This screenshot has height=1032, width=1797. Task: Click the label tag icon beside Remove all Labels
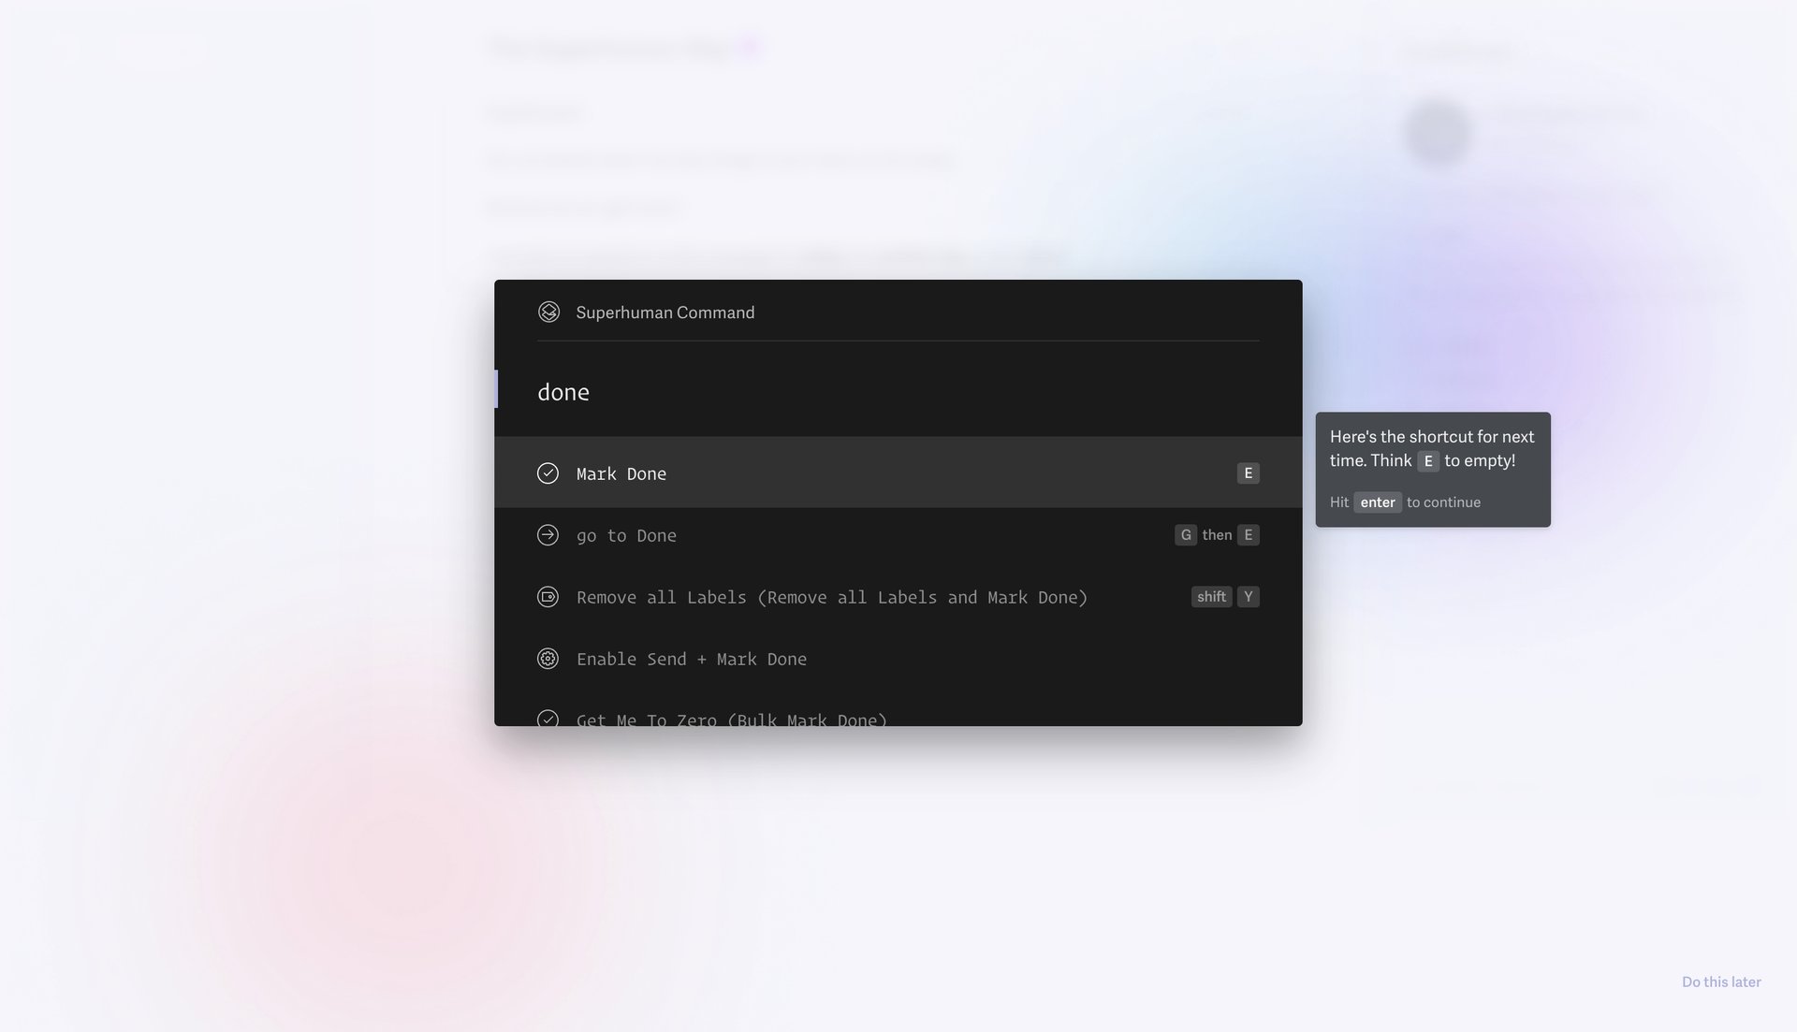(x=548, y=596)
